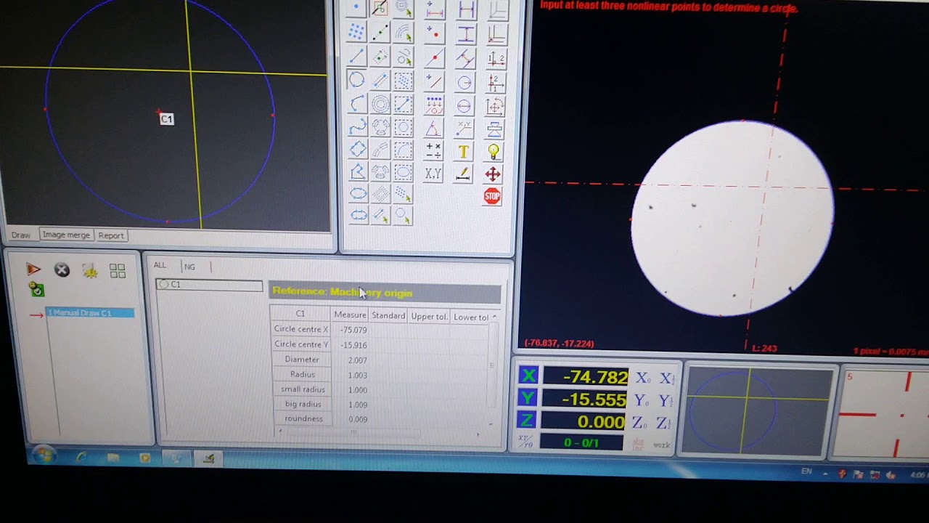Open the Windows Start menu
The width and height of the screenshot is (929, 523).
click(44, 457)
